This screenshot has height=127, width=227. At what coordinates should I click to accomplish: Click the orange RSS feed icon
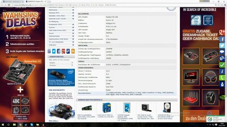[x=73, y=51]
